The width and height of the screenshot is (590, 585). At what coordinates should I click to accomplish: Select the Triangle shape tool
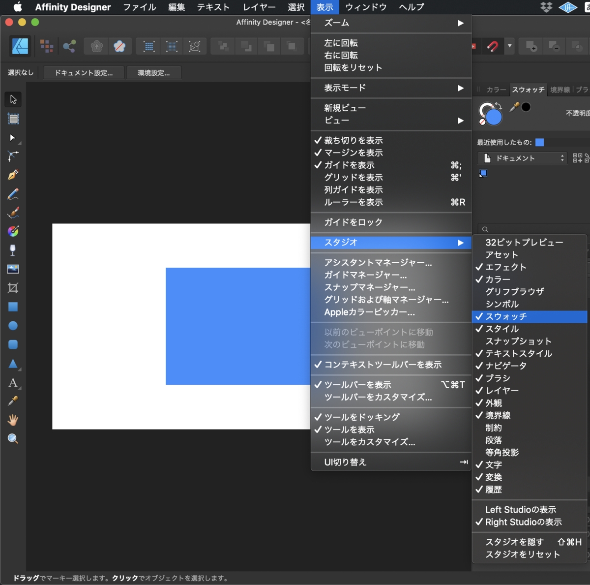point(13,364)
